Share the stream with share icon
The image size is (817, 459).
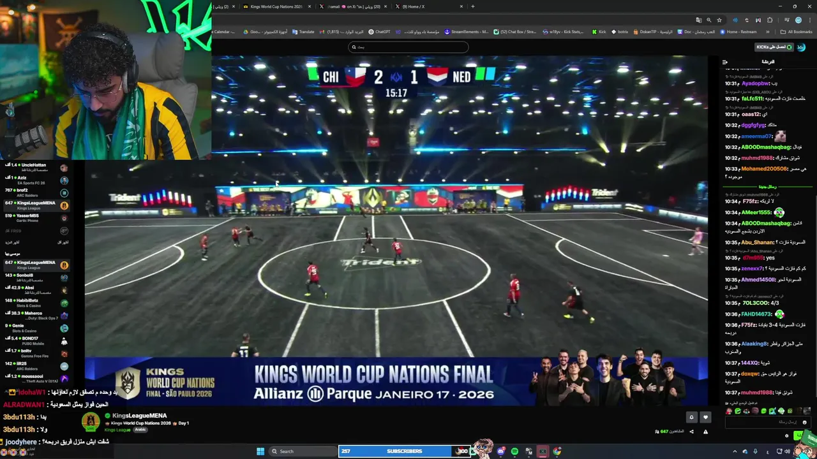[691, 432]
